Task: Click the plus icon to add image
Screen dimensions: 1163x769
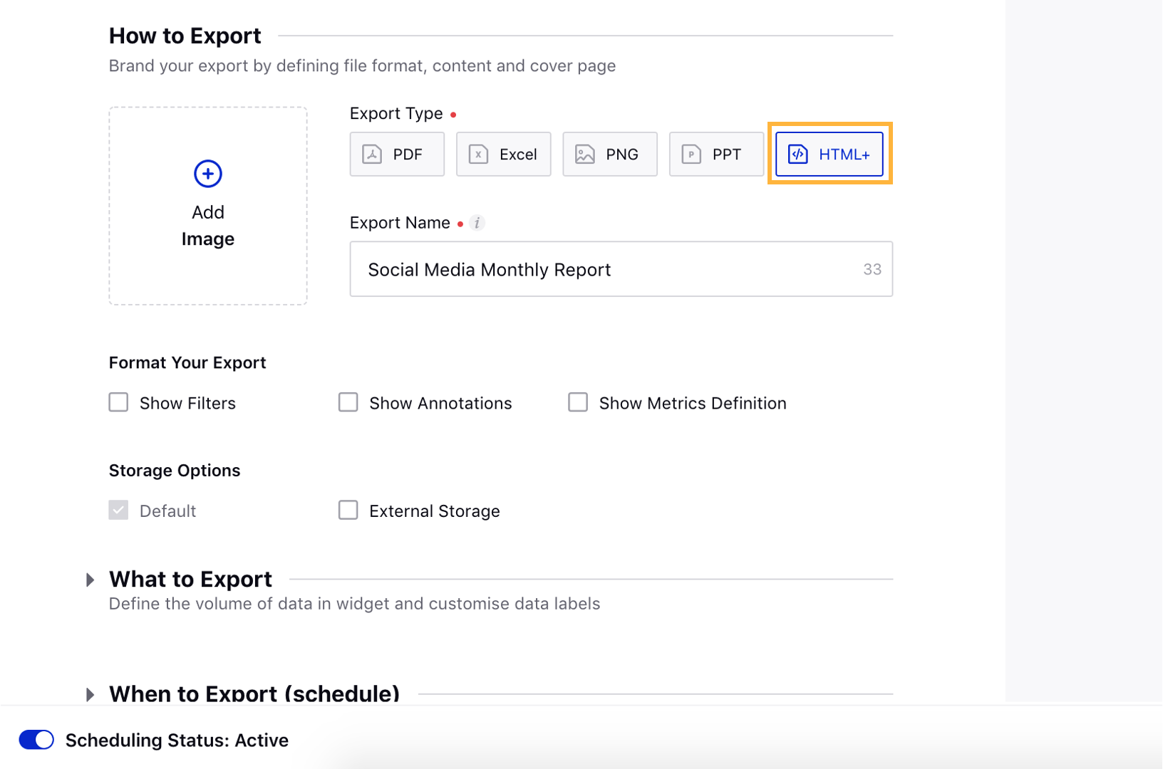Action: tap(207, 174)
